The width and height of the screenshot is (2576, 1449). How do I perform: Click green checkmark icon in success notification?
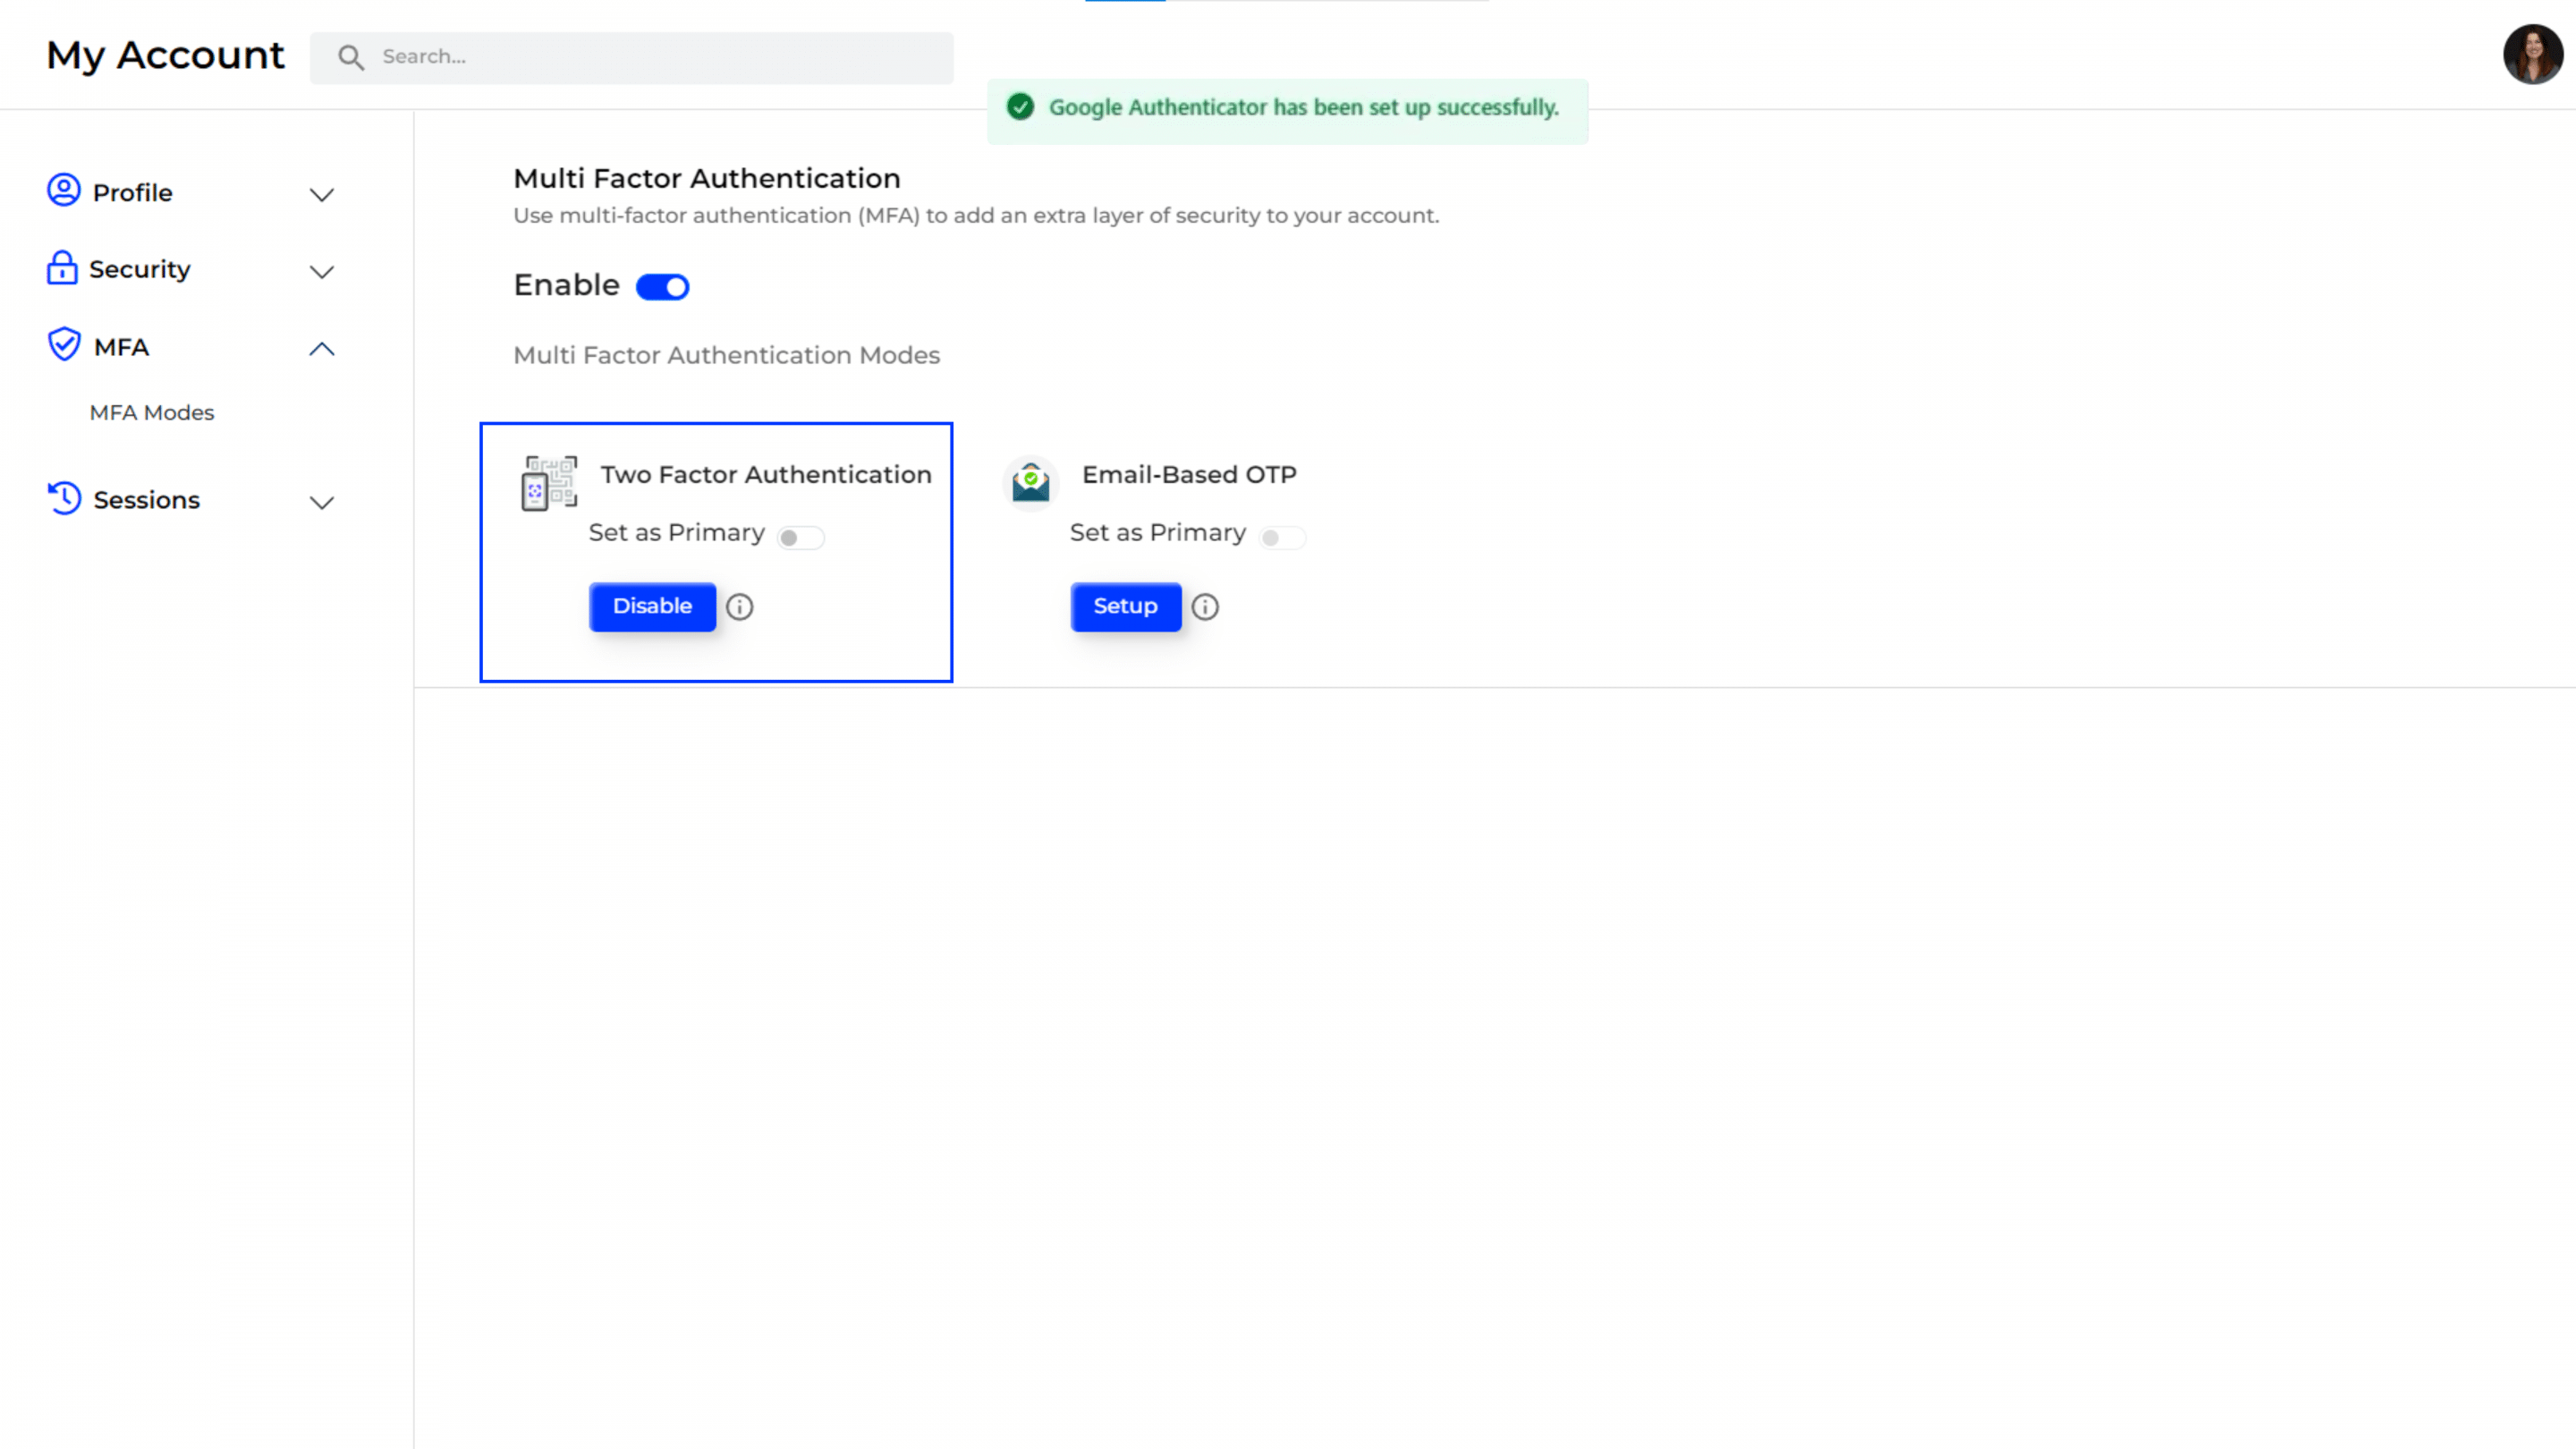1020,107
